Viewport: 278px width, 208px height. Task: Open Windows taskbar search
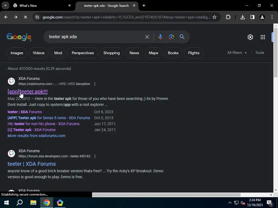point(20,203)
